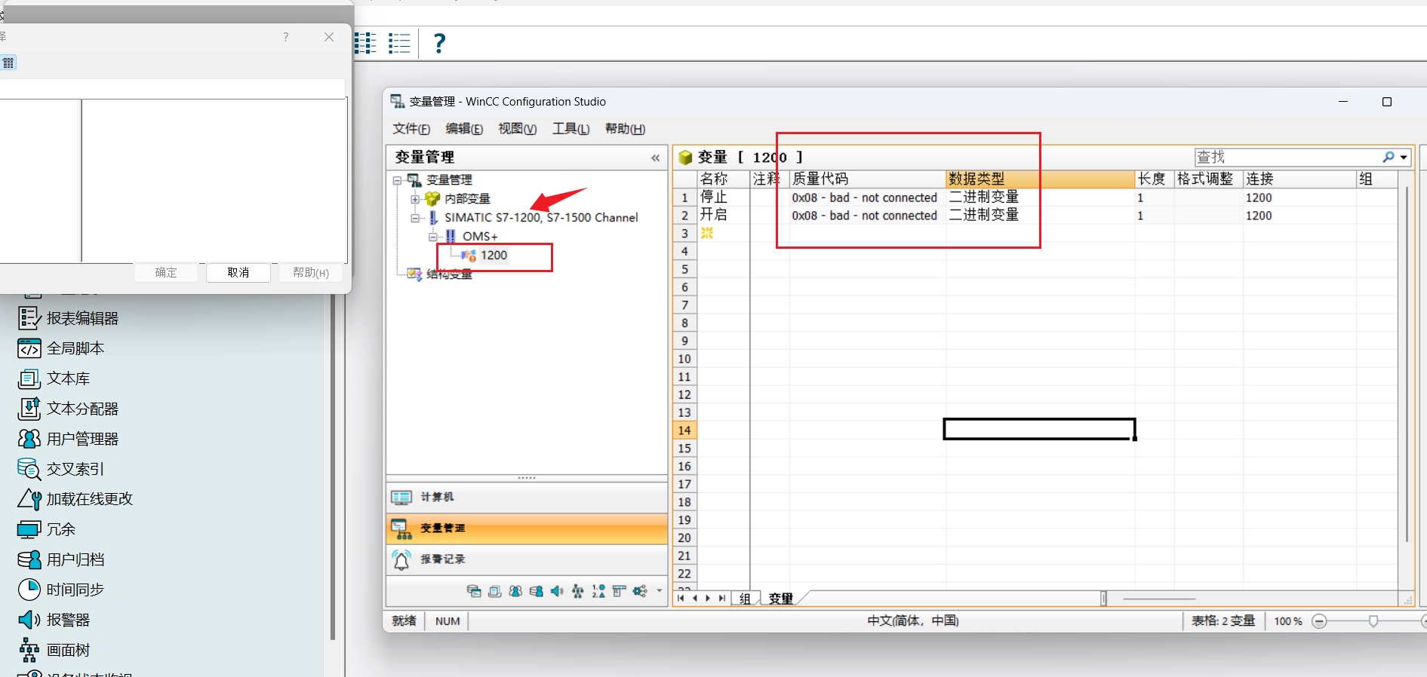Collapse the SIMATIC S7-1200, S7-1500 Channel node
The image size is (1427, 677).
pos(415,218)
